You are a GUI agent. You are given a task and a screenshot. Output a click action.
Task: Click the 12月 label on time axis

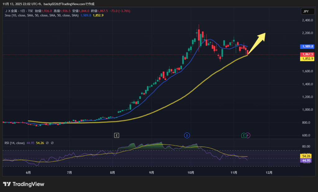[x=269, y=172]
